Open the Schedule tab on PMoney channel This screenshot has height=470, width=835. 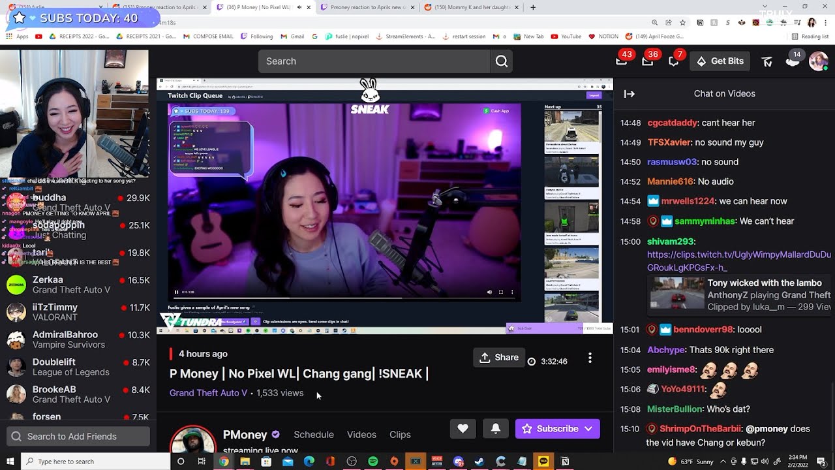(x=314, y=435)
